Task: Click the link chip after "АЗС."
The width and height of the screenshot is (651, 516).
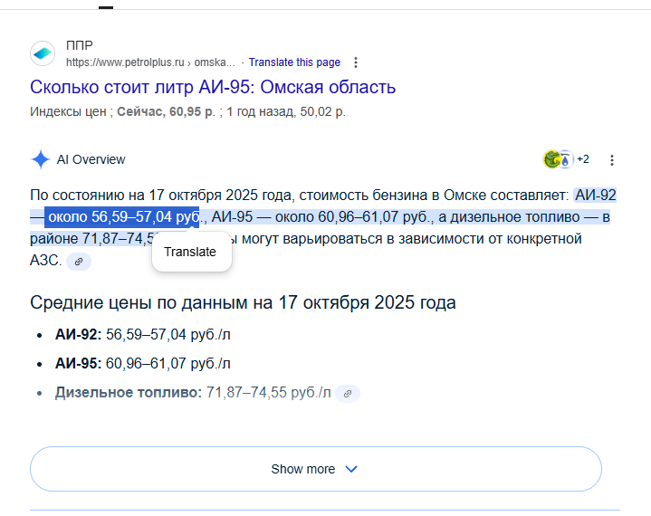Action: [79, 262]
